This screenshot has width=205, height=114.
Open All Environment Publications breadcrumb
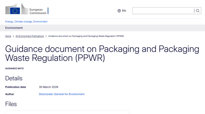click(30, 36)
